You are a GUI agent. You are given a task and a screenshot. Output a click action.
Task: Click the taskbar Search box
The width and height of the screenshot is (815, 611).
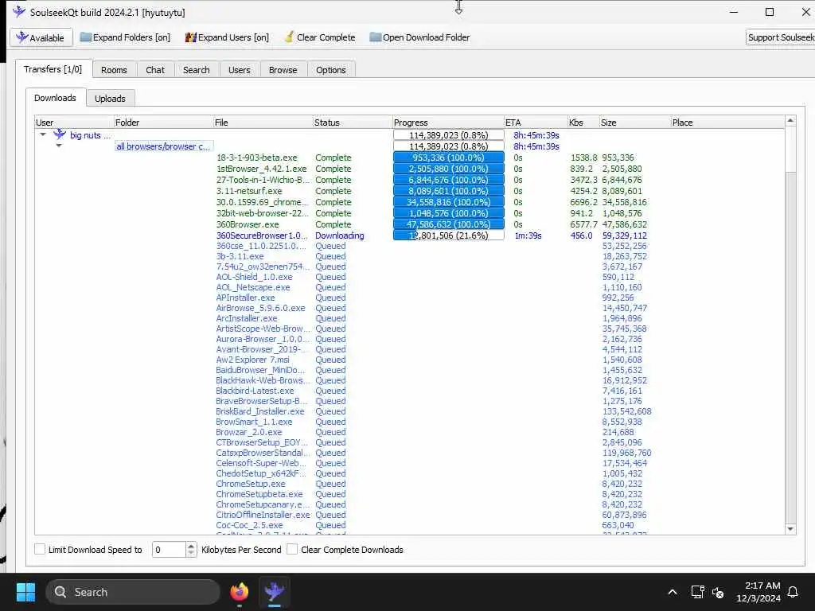click(x=133, y=592)
